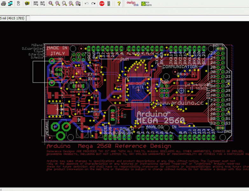
Task: Select the reset pushbutton footprint
Action: (181, 91)
